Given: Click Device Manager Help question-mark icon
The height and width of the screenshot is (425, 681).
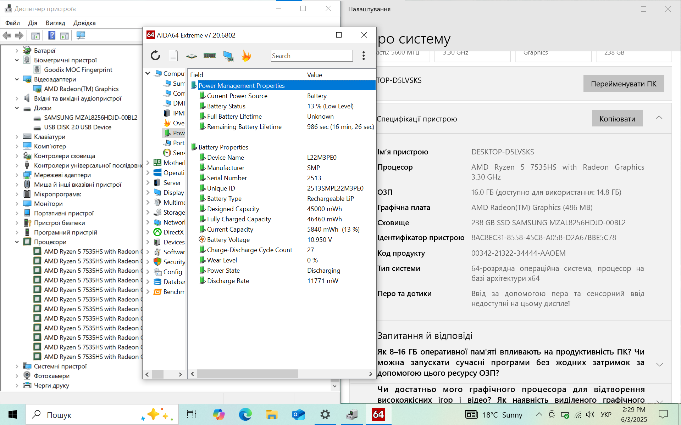Looking at the screenshot, I should (x=52, y=35).
